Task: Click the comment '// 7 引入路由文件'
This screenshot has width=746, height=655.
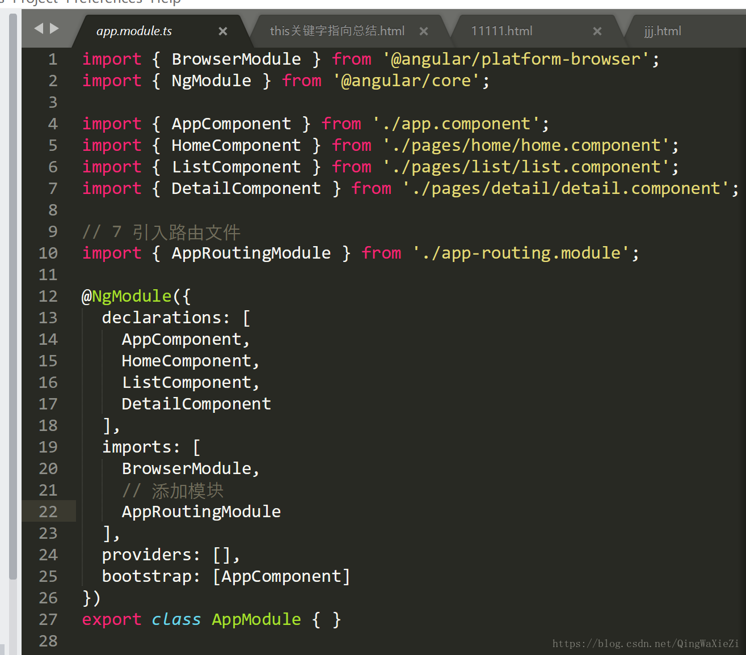Action: click(162, 232)
